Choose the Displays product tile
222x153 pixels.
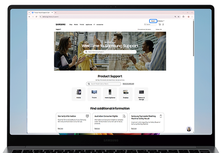(126, 94)
